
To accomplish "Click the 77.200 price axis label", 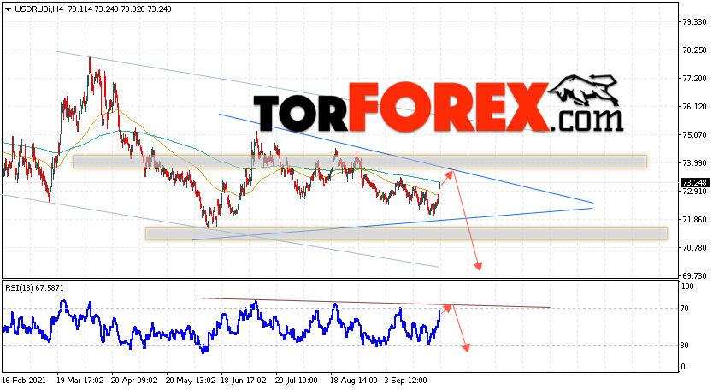I will 694,79.
